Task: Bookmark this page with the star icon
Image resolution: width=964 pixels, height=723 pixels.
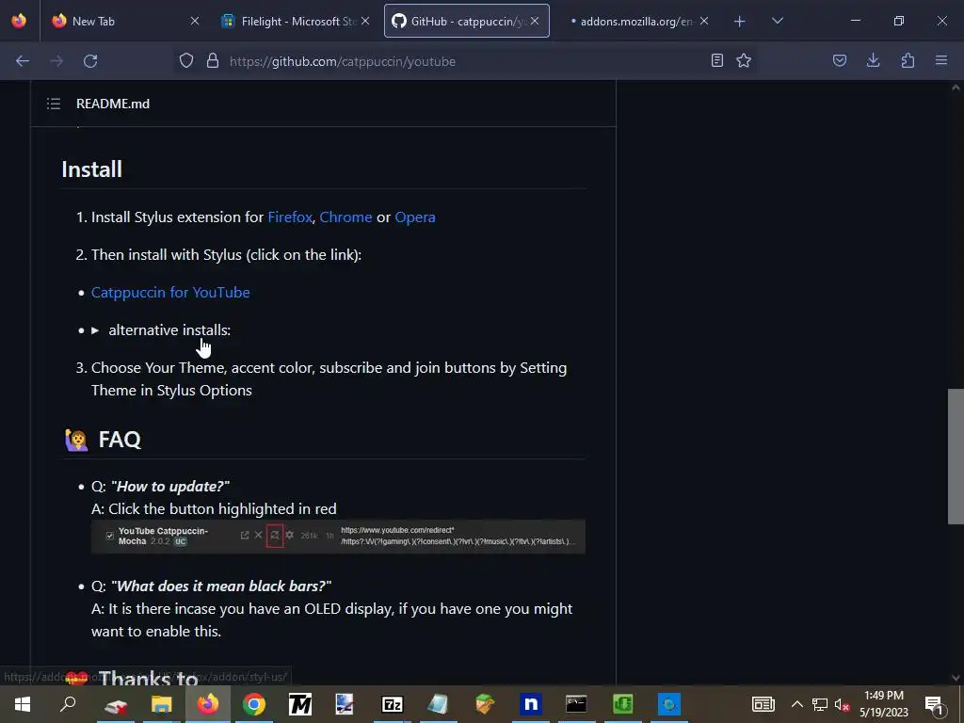Action: pyautogui.click(x=744, y=61)
